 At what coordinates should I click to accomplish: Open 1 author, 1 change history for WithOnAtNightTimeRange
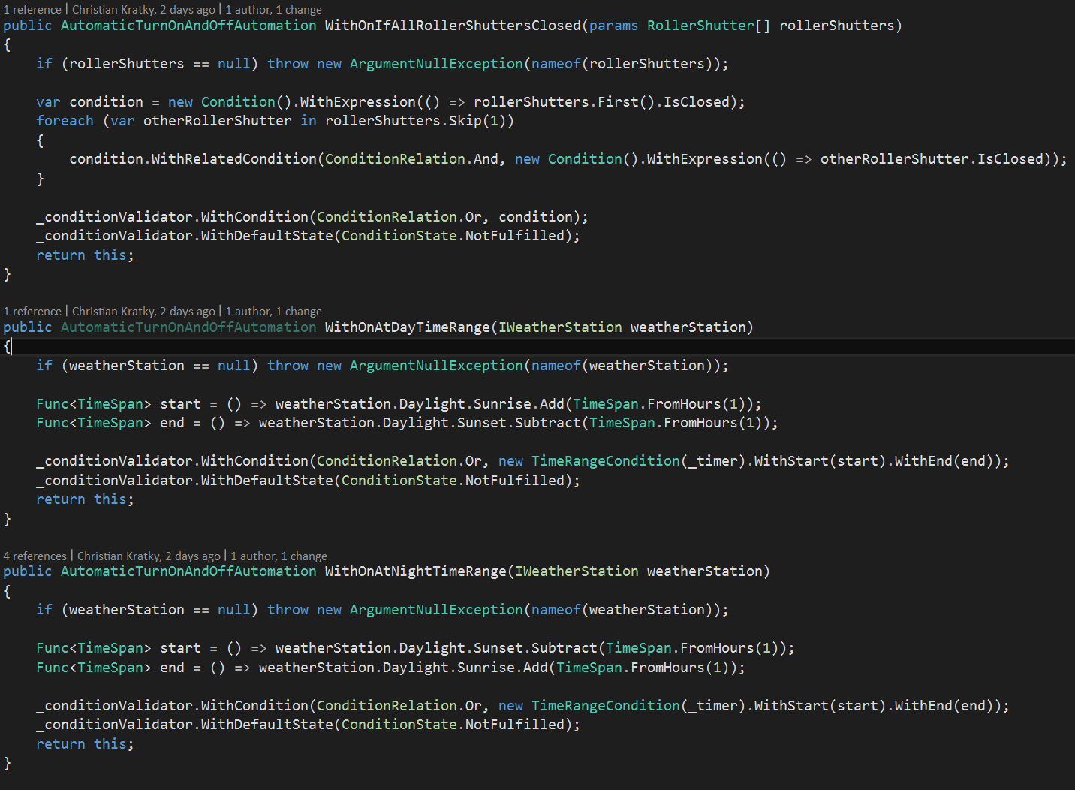pos(279,556)
